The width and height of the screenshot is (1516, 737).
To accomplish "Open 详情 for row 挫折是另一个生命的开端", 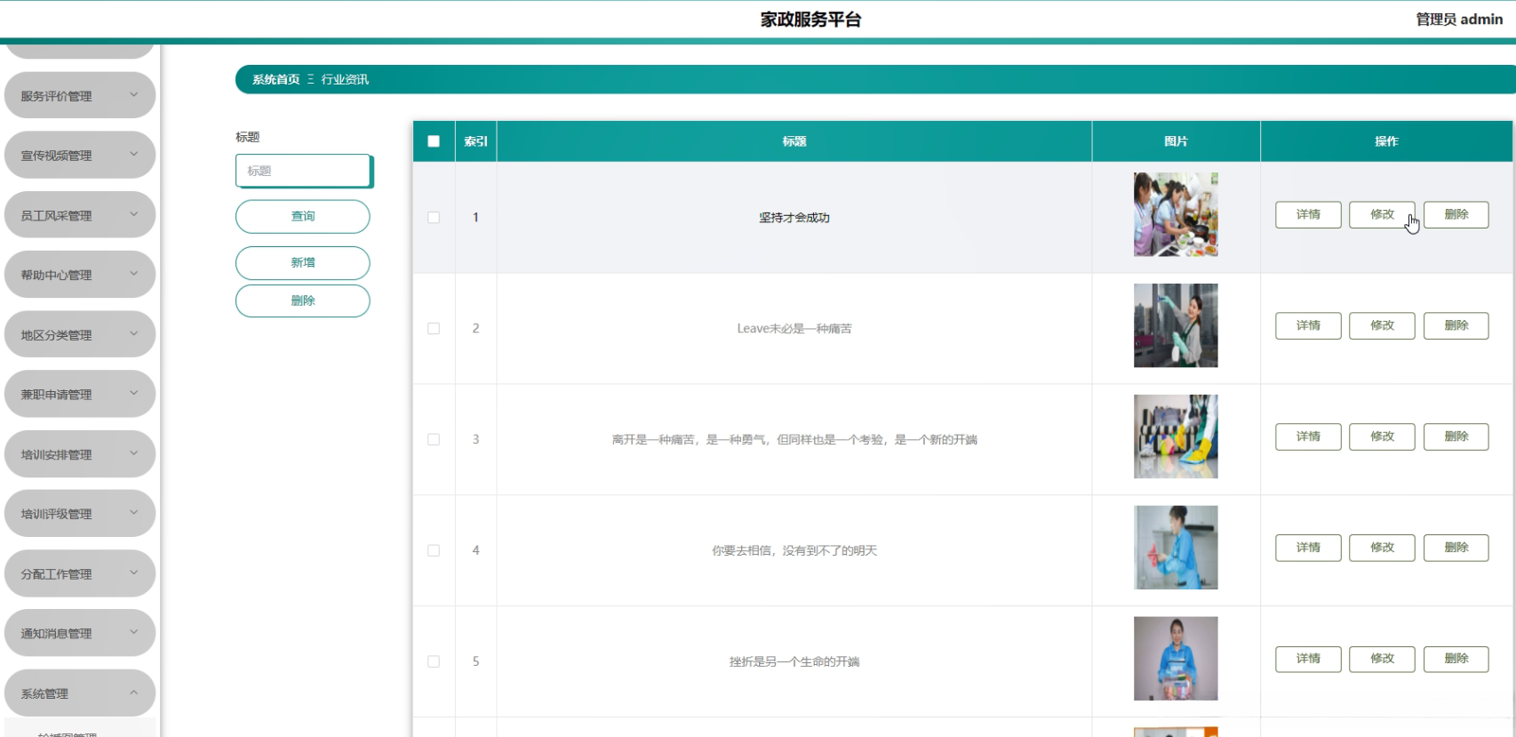I will [x=1308, y=659].
